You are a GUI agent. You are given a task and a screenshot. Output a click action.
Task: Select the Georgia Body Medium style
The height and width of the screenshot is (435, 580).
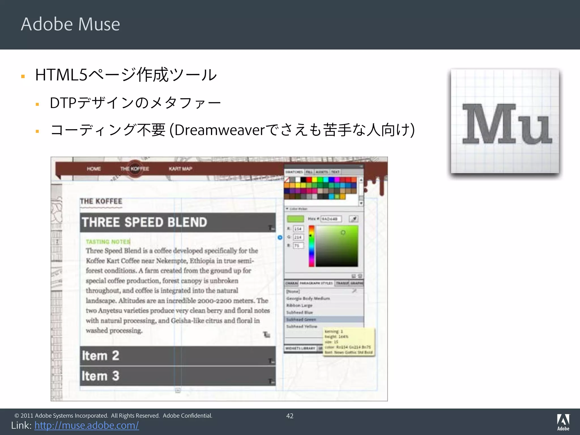324,298
